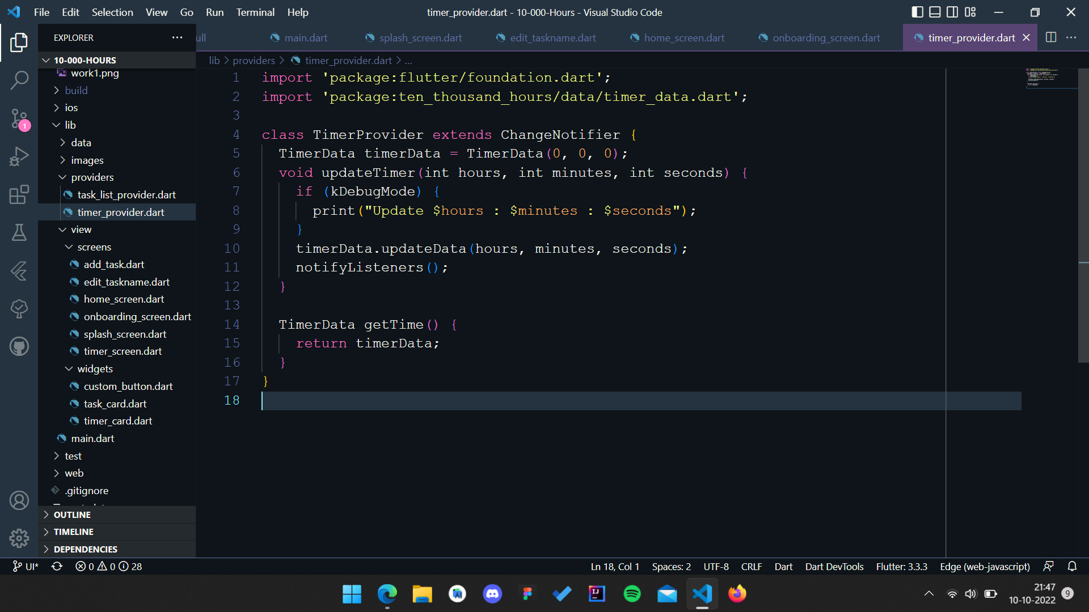
Task: Click the errors and warnings indicator in status bar
Action: pos(108,566)
